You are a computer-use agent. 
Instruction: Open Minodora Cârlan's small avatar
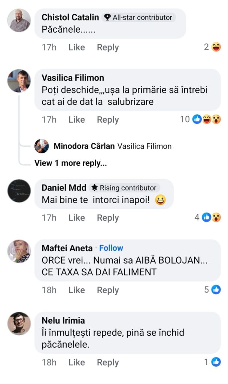pyautogui.click(x=42, y=146)
